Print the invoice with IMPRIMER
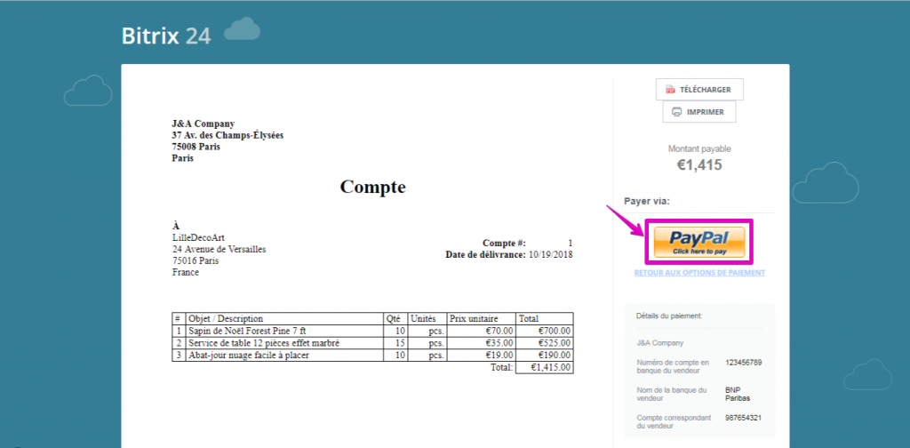Image resolution: width=910 pixels, height=448 pixels. pos(699,111)
